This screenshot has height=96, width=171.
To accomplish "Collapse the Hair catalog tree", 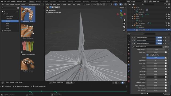I will 4,14.
